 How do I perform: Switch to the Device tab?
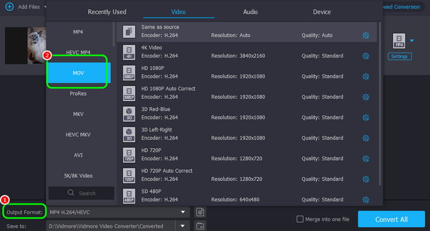pyautogui.click(x=322, y=12)
